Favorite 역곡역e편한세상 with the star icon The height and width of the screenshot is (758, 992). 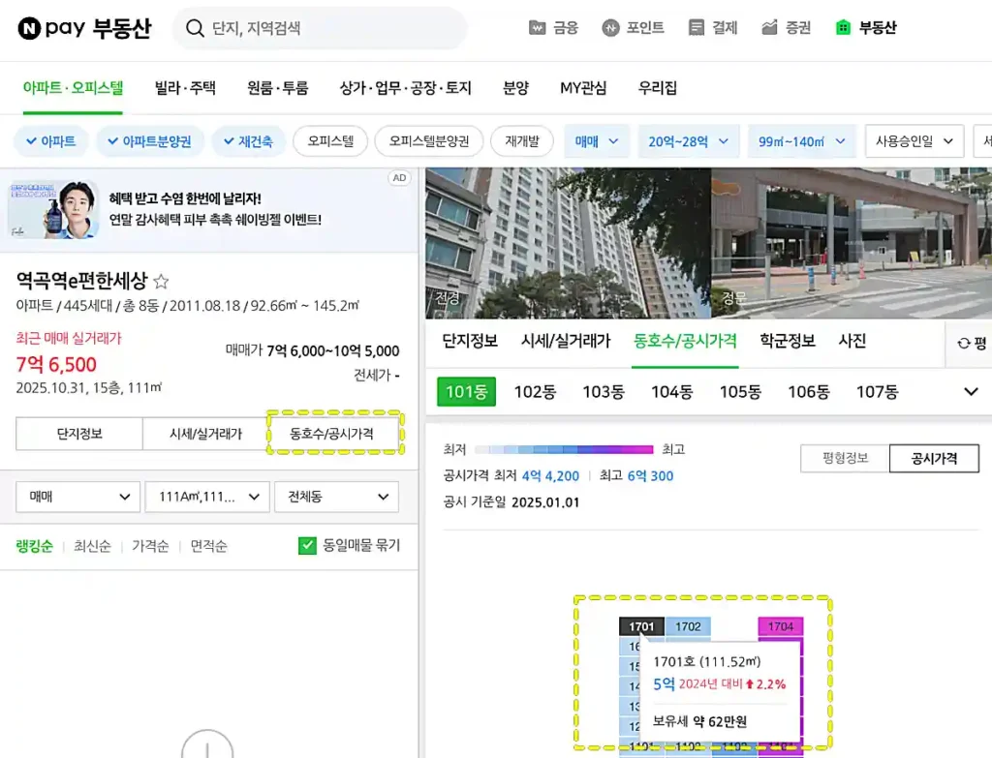161,281
